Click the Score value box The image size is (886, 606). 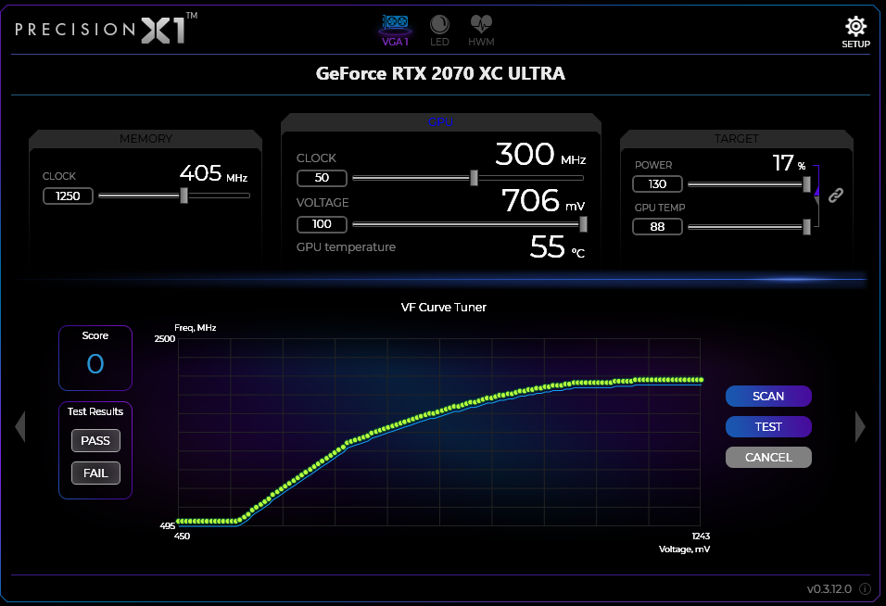click(x=95, y=358)
